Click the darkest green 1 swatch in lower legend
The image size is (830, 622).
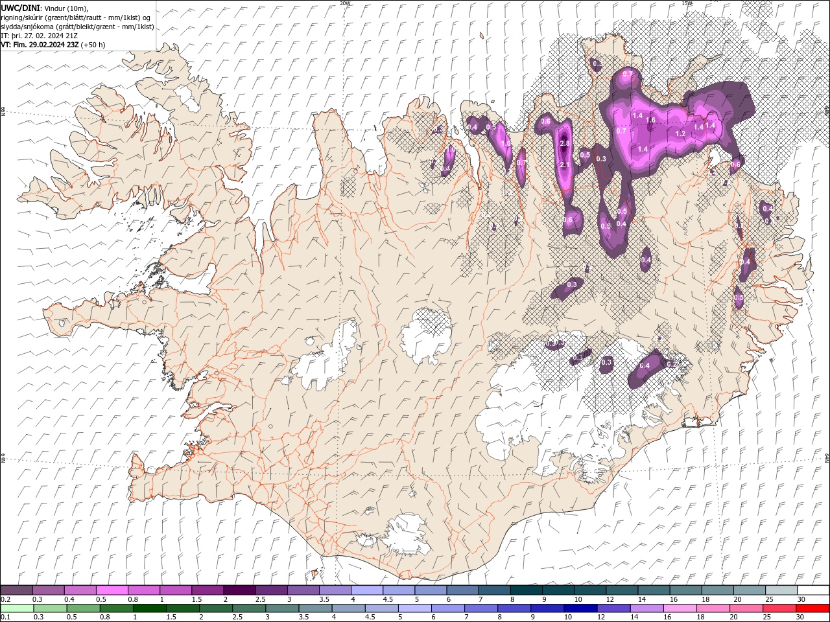[x=150, y=608]
